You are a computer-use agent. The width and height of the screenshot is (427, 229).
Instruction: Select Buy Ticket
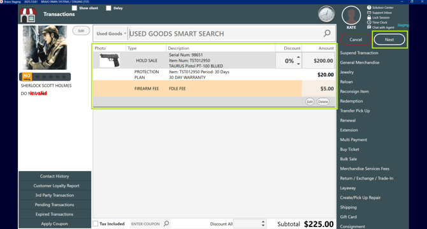pyautogui.click(x=349, y=149)
